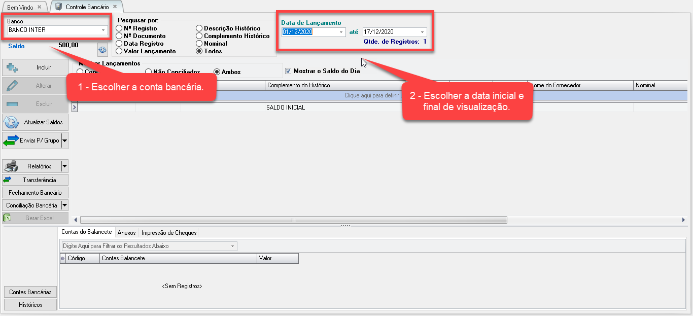Close the Controle Bancário tab
The width and height of the screenshot is (693, 316).
[x=115, y=7]
